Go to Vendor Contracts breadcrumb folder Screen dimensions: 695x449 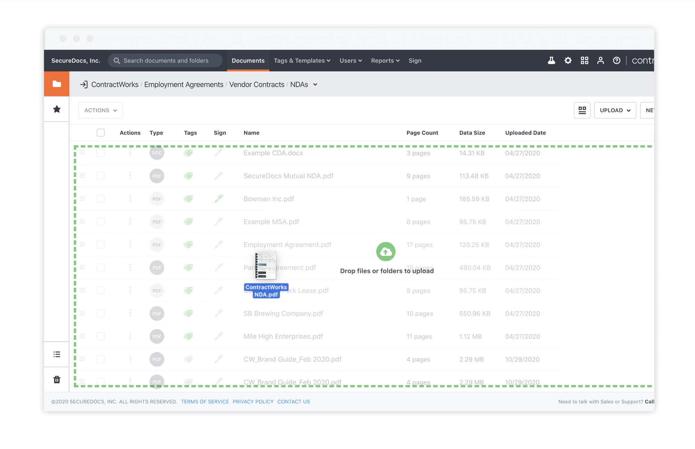click(x=256, y=84)
